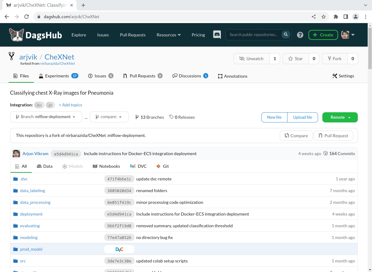Click the commit history clock icon
This screenshot has height=272, width=372.
point(325,154)
